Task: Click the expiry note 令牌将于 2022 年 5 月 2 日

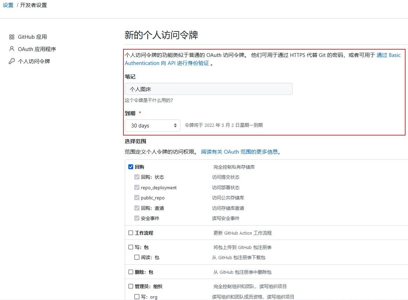Action: tap(224, 125)
